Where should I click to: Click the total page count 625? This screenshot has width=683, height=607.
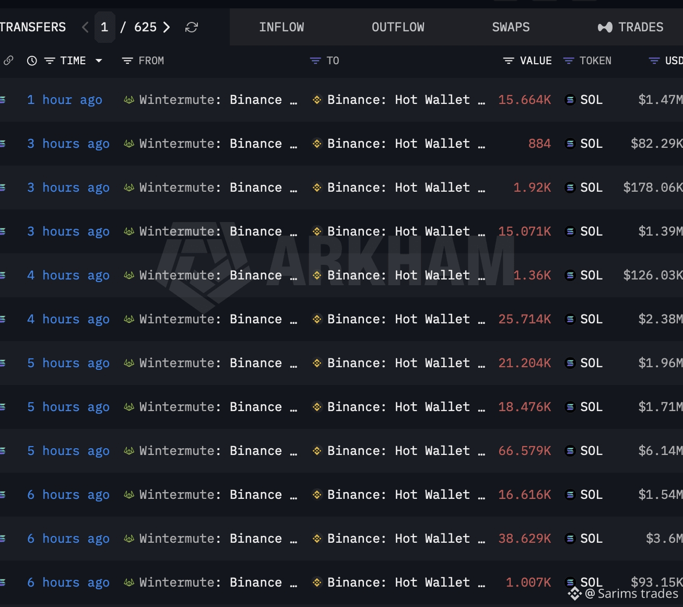coord(145,27)
